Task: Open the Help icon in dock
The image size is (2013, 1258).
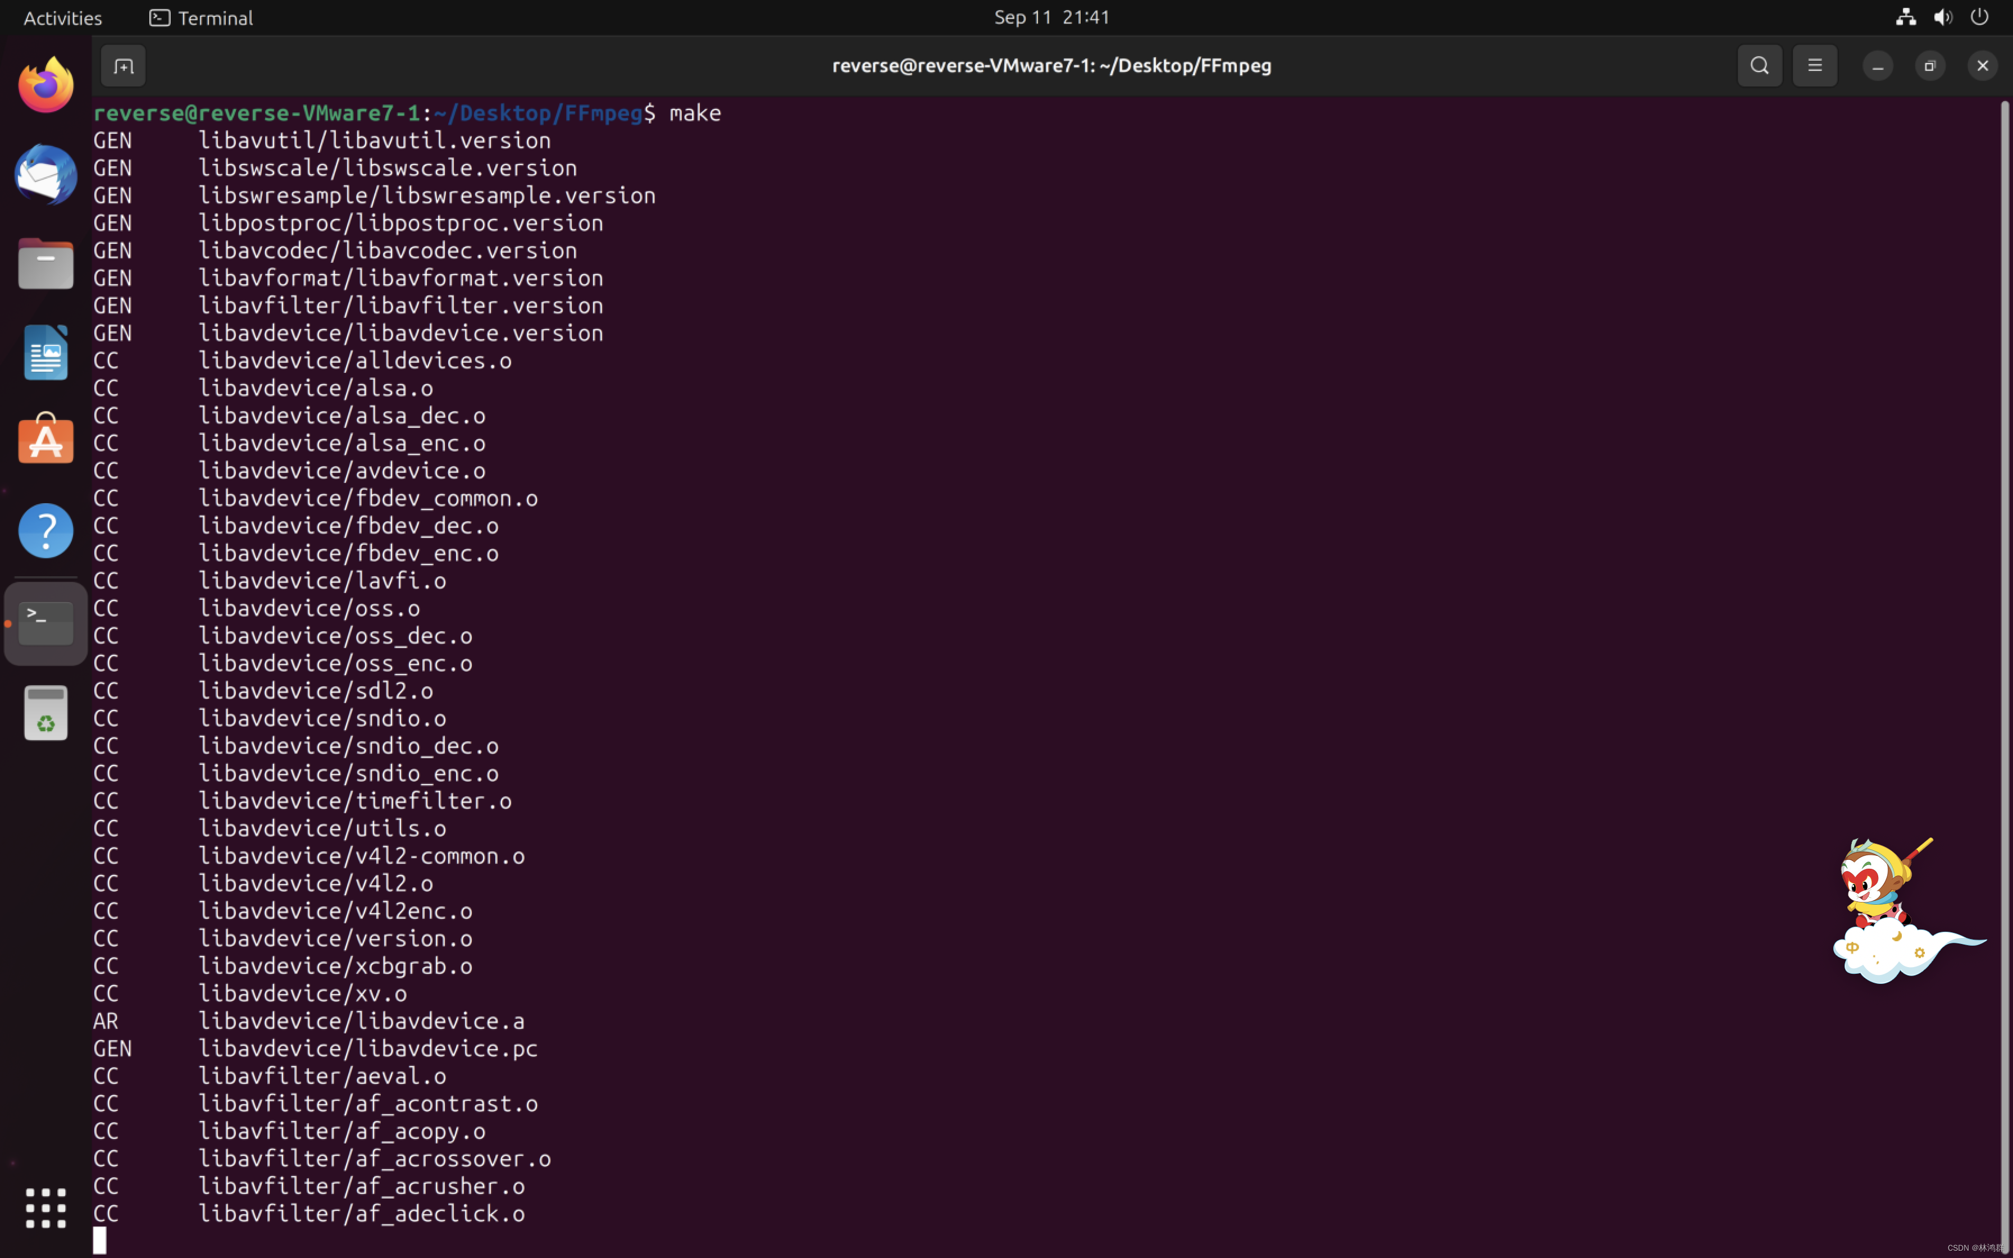Action: (45, 530)
